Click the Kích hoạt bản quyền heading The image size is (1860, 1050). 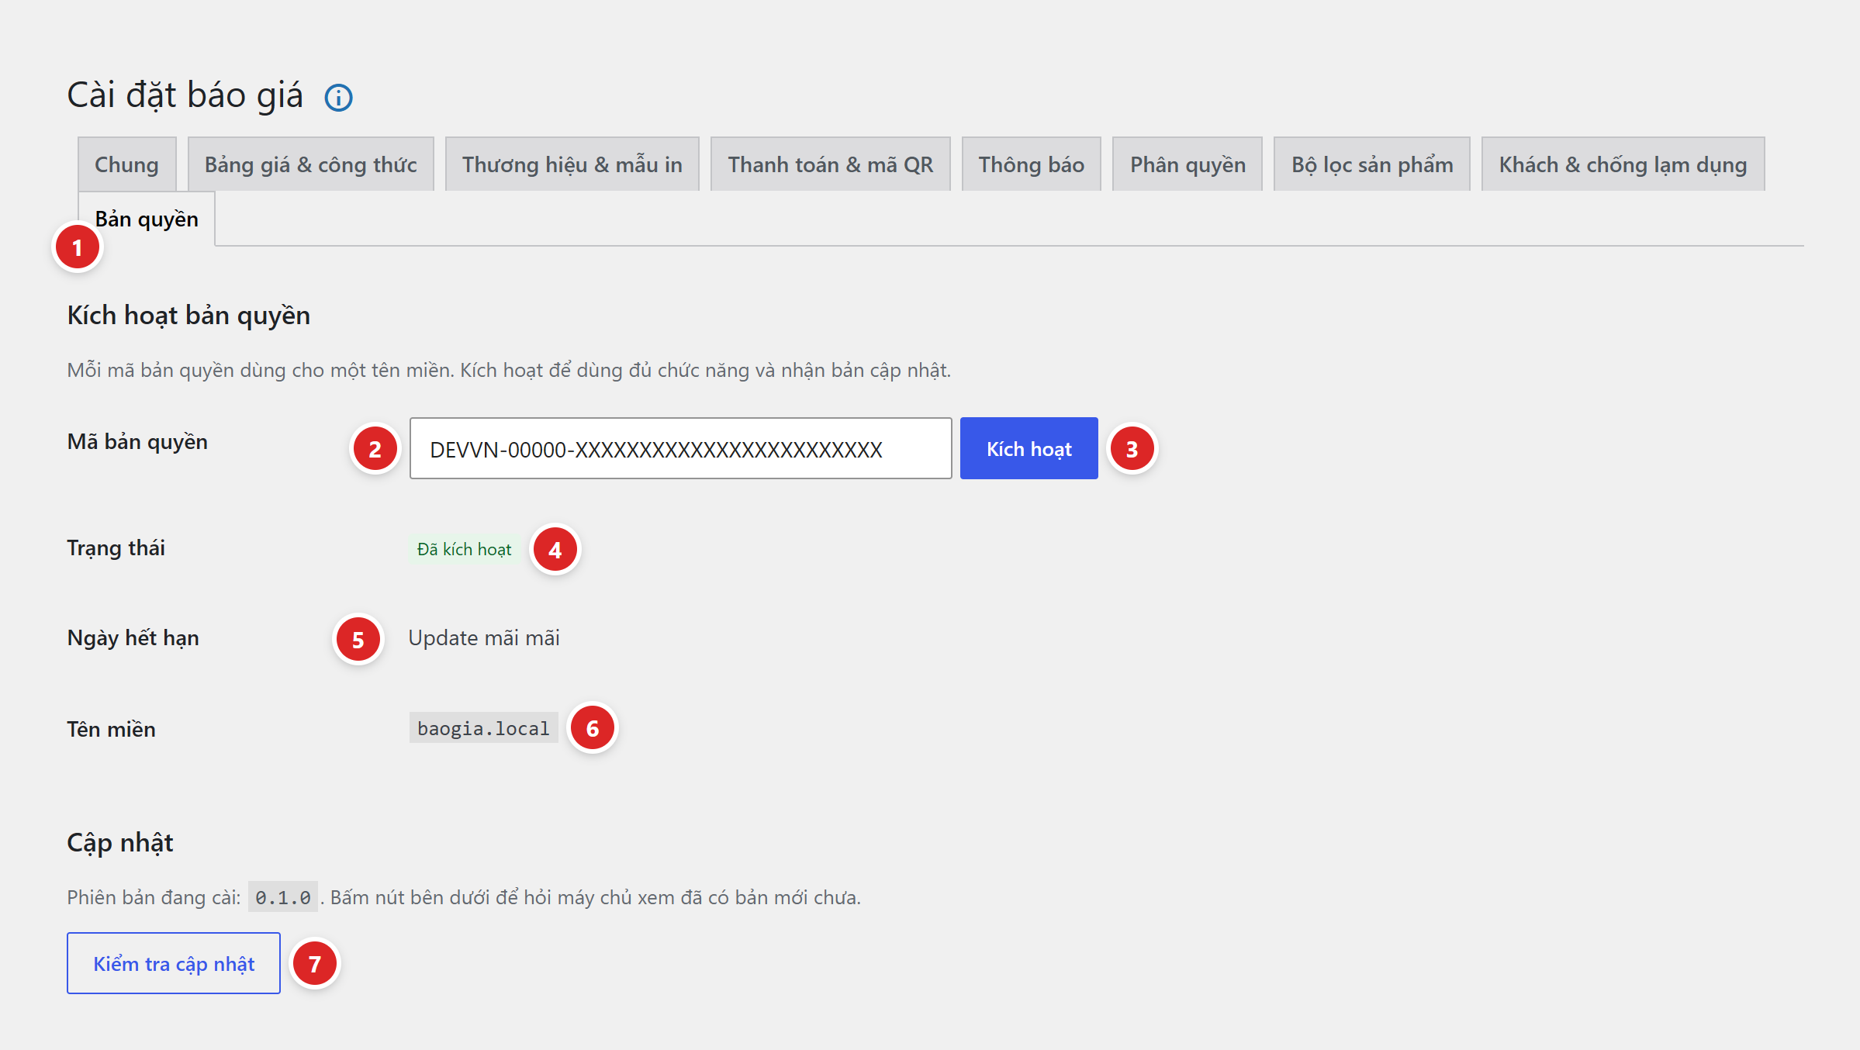[x=188, y=316]
